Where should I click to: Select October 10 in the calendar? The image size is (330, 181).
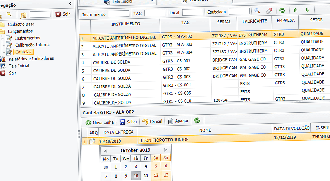(135, 175)
